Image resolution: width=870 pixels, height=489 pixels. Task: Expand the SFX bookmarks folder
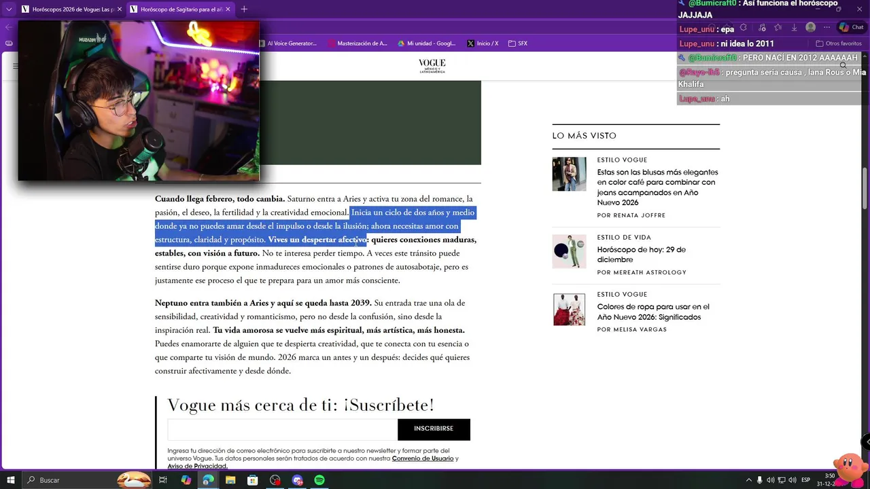pos(518,43)
